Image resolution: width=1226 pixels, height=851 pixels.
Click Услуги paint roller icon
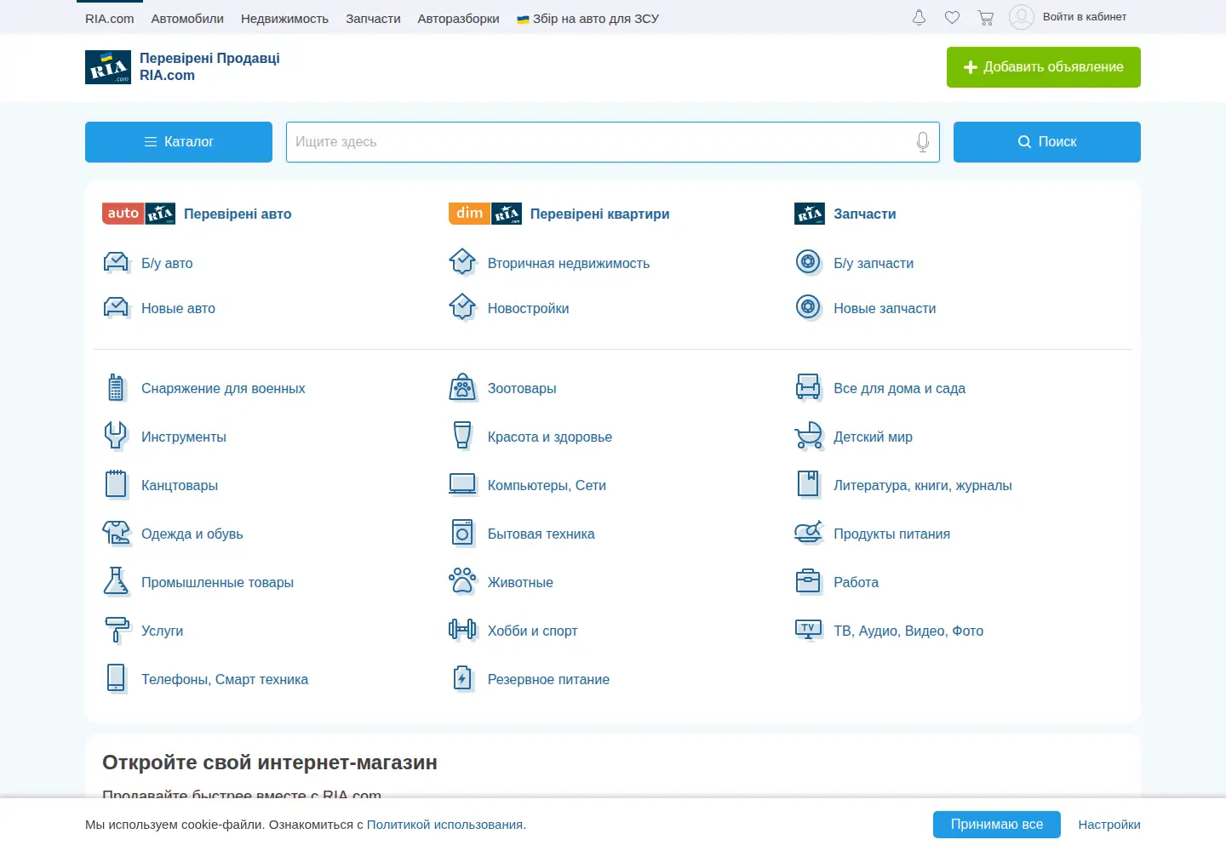click(x=117, y=631)
